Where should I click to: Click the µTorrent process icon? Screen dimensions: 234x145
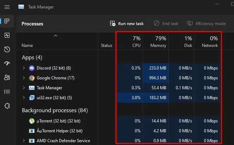click(32, 121)
